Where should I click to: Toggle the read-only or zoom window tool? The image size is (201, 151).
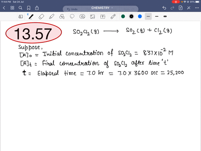21,17
